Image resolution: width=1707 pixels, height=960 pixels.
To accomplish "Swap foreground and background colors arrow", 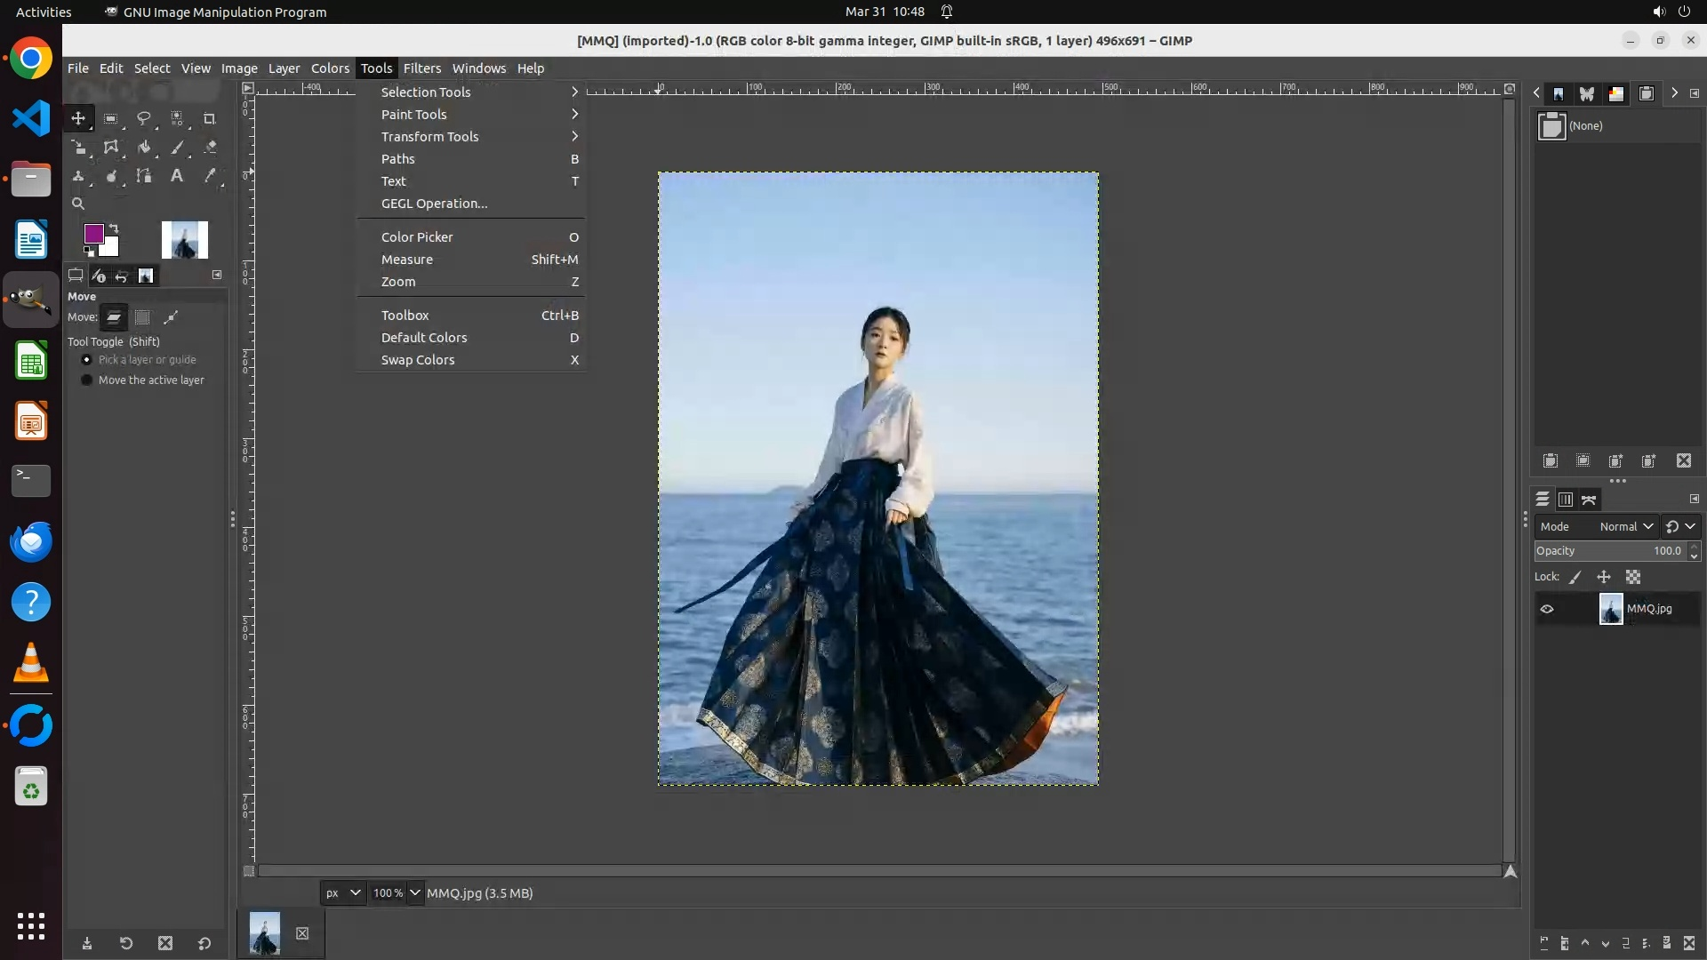I will tap(114, 228).
